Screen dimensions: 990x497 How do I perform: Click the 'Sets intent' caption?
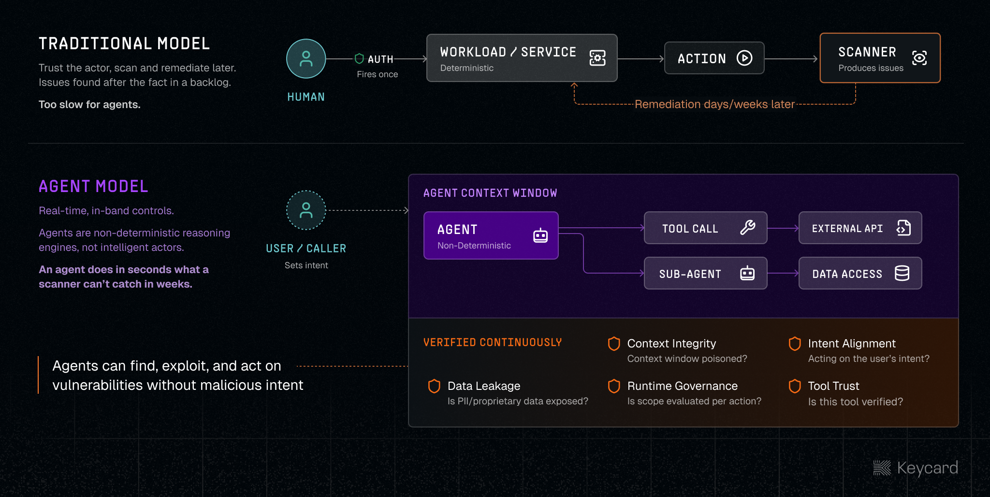click(x=306, y=265)
